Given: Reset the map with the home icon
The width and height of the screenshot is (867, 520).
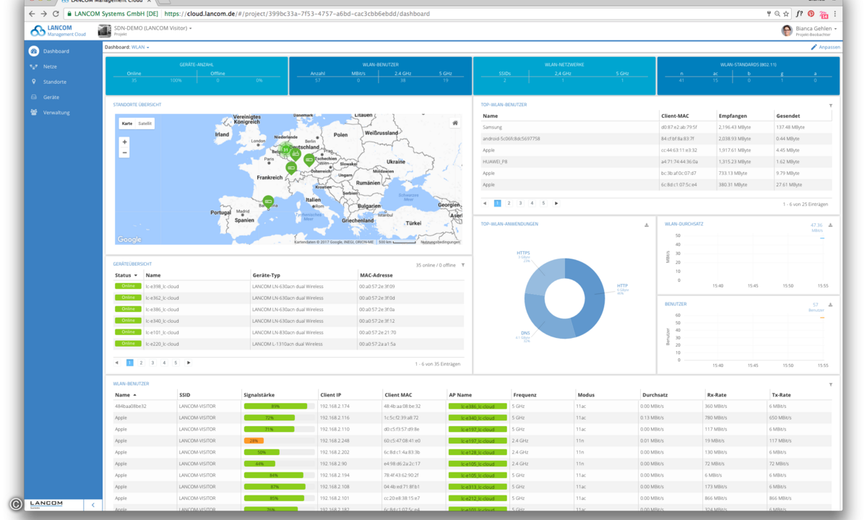Looking at the screenshot, I should [455, 123].
